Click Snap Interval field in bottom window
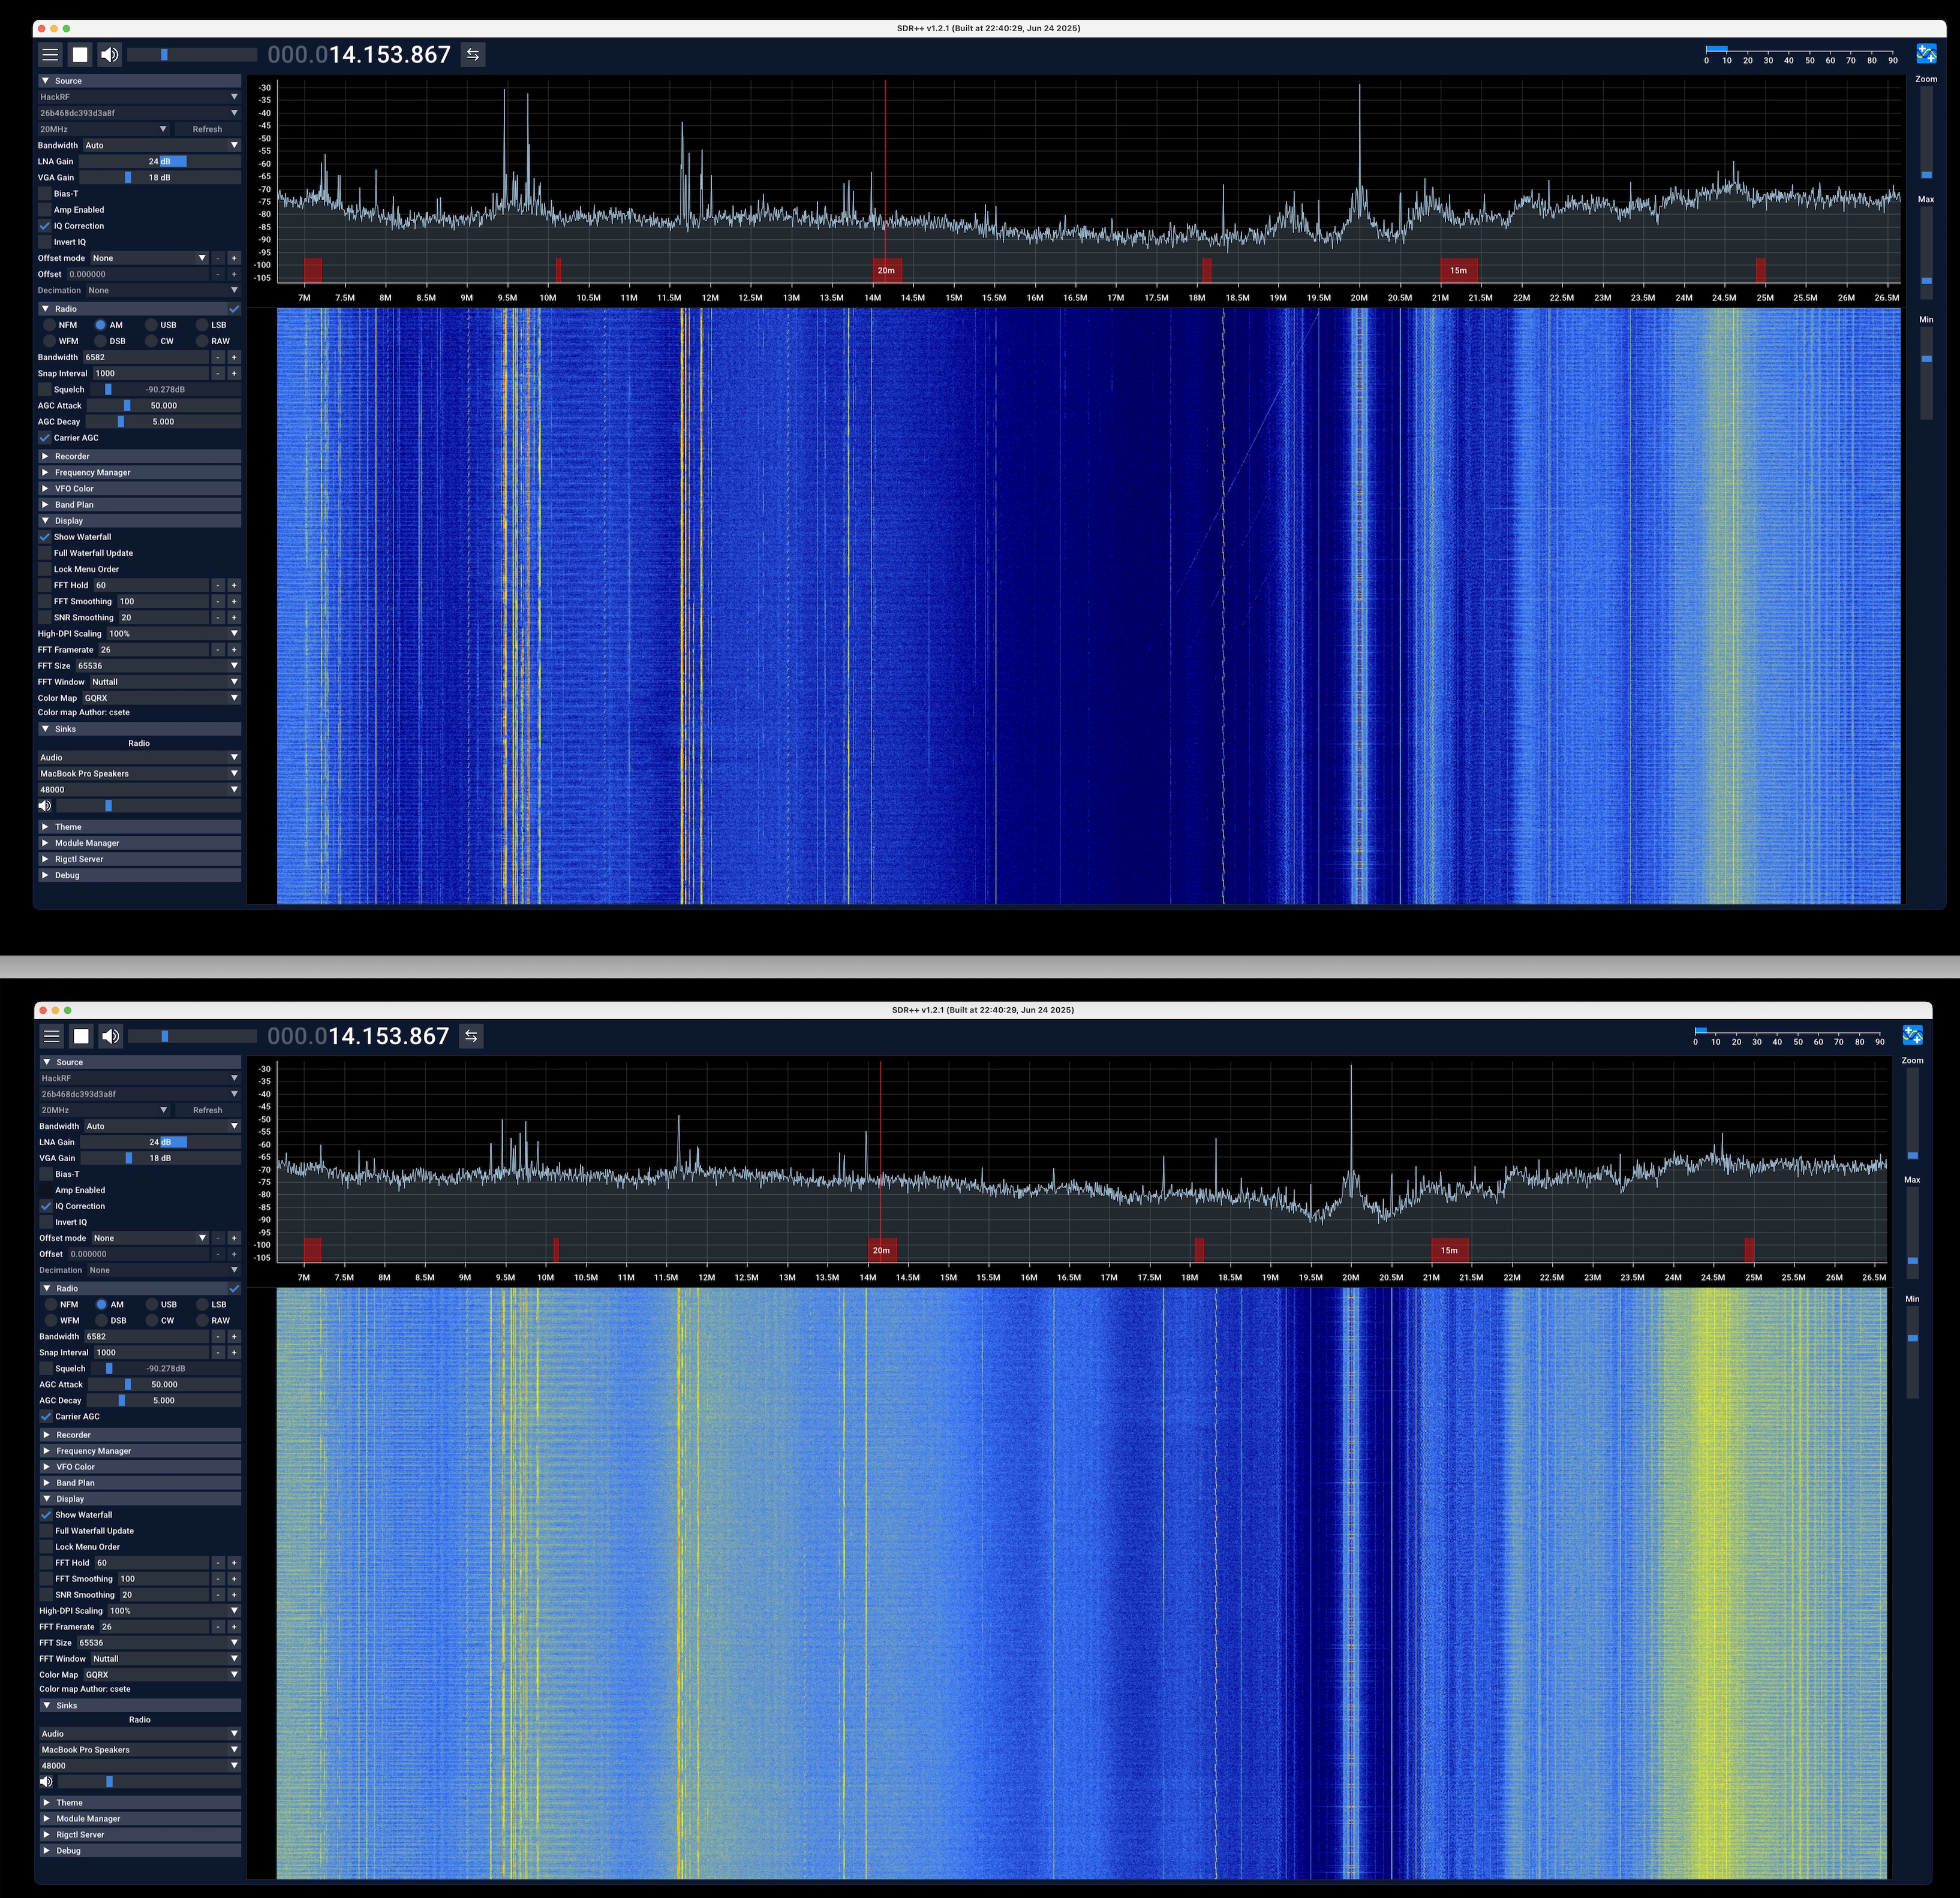The height and width of the screenshot is (1898, 1960). click(x=151, y=1352)
